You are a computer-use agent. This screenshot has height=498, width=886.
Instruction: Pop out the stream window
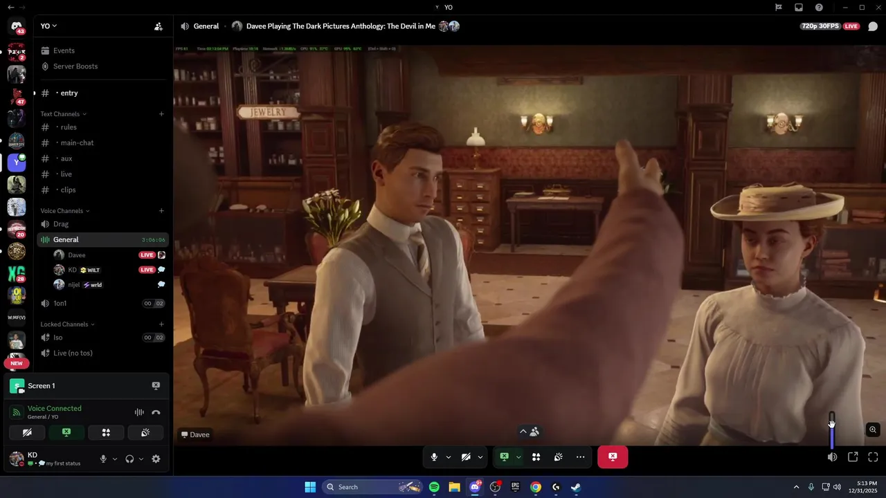tap(853, 456)
